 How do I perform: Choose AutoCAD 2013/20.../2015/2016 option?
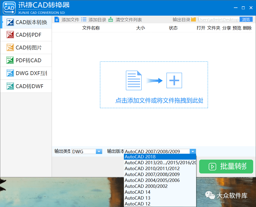(160, 163)
